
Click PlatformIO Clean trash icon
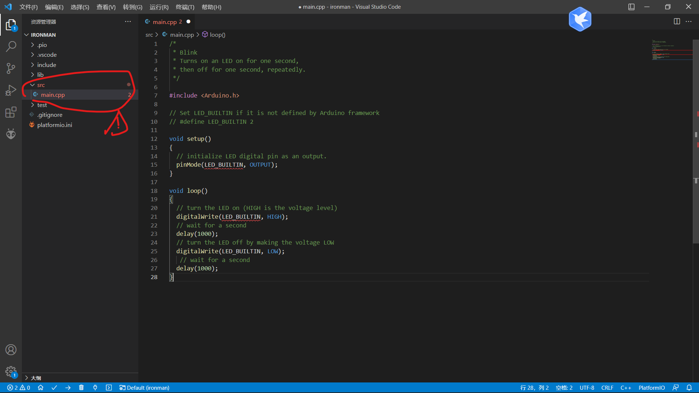(x=81, y=388)
